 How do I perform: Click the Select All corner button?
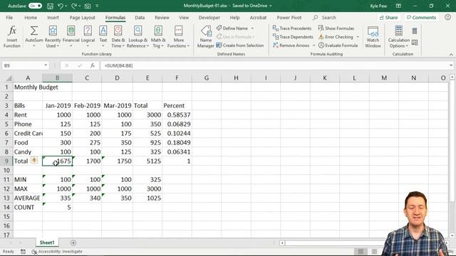9,78
